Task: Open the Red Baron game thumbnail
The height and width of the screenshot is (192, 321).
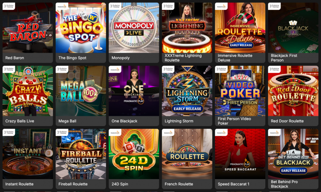Action: coord(28,28)
